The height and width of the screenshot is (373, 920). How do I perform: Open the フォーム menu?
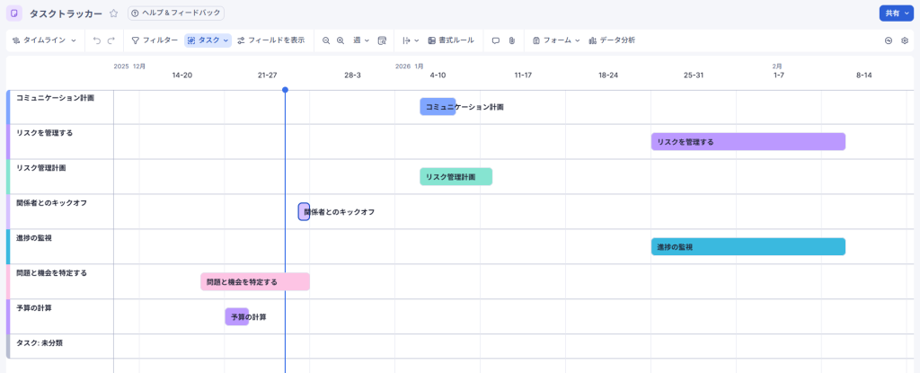point(556,40)
